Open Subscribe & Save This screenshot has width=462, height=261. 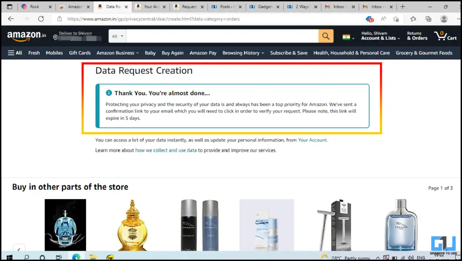289,53
